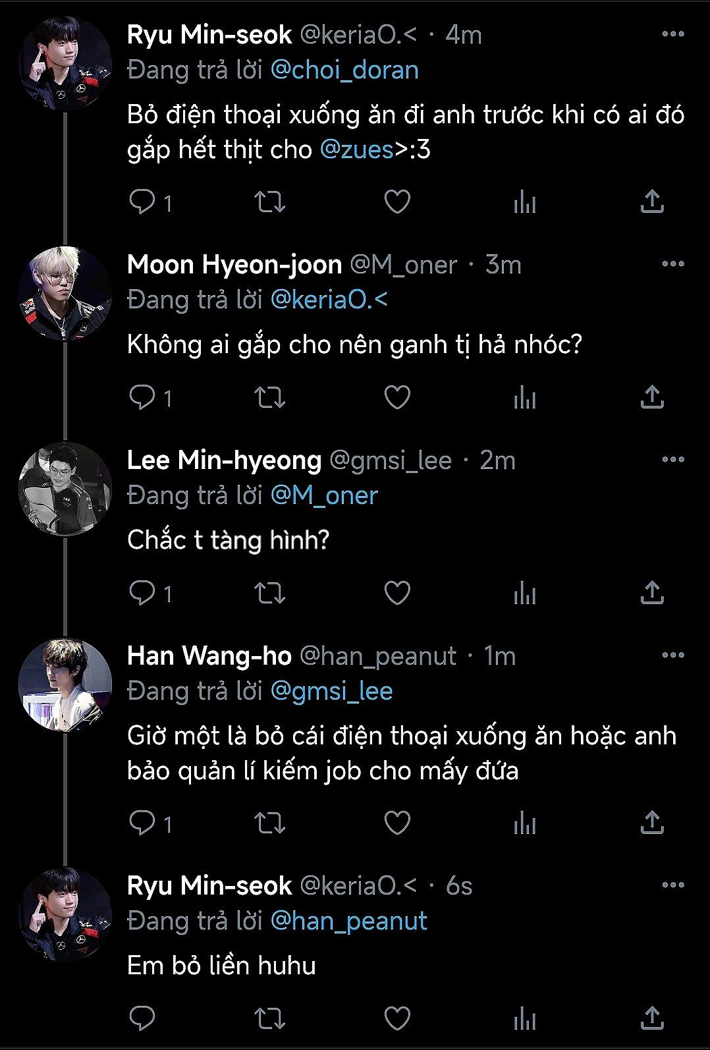View analytics for Han Wang-ho's tweet
This screenshot has width=710, height=1050.
525,823
